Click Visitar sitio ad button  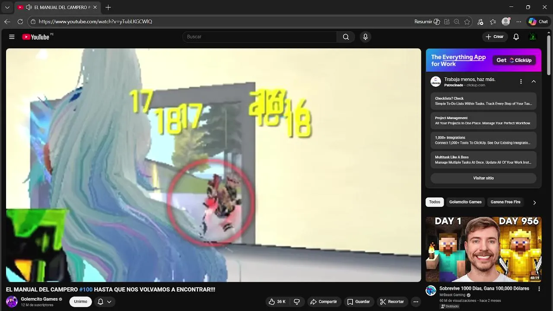483,178
